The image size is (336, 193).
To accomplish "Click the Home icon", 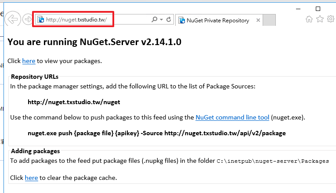I will point(309,19).
